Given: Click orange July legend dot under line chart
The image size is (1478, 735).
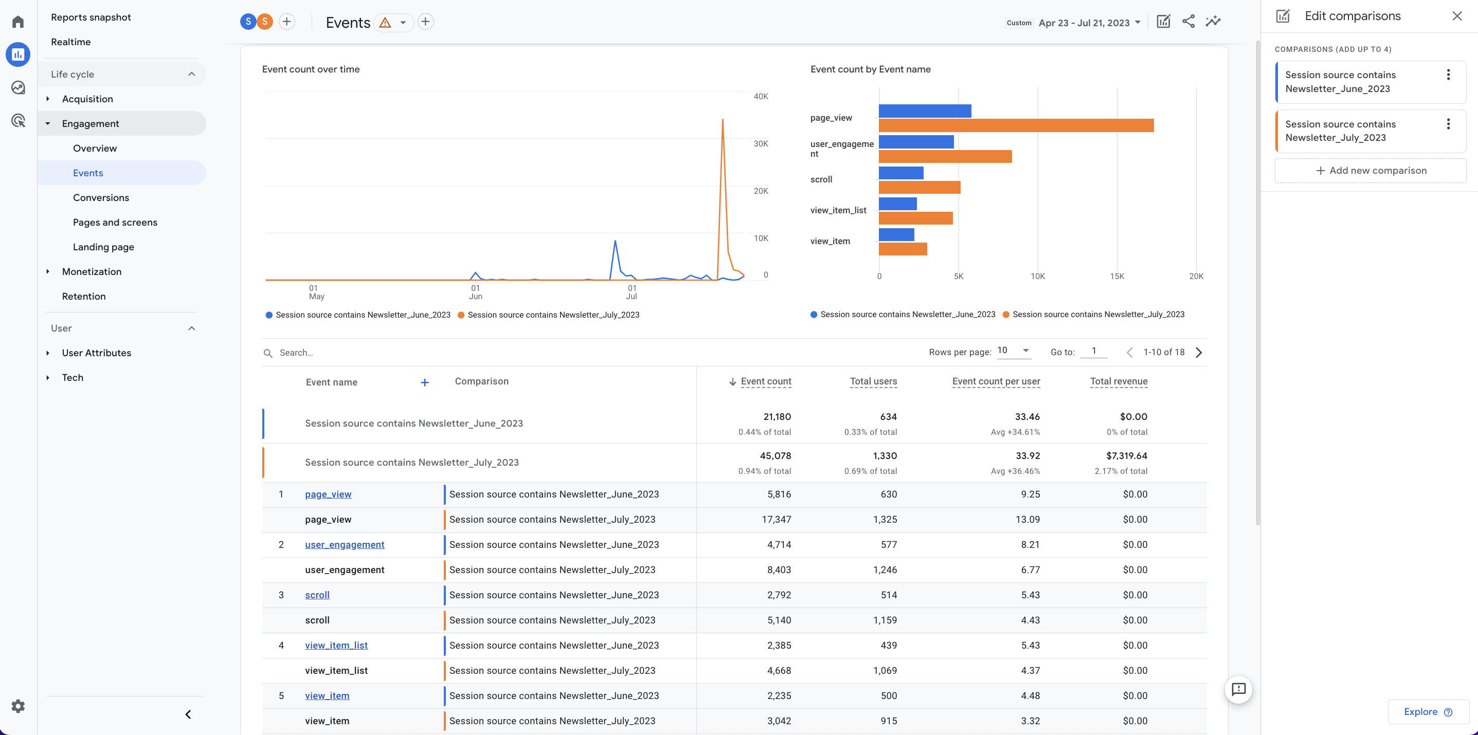Looking at the screenshot, I should (x=461, y=315).
